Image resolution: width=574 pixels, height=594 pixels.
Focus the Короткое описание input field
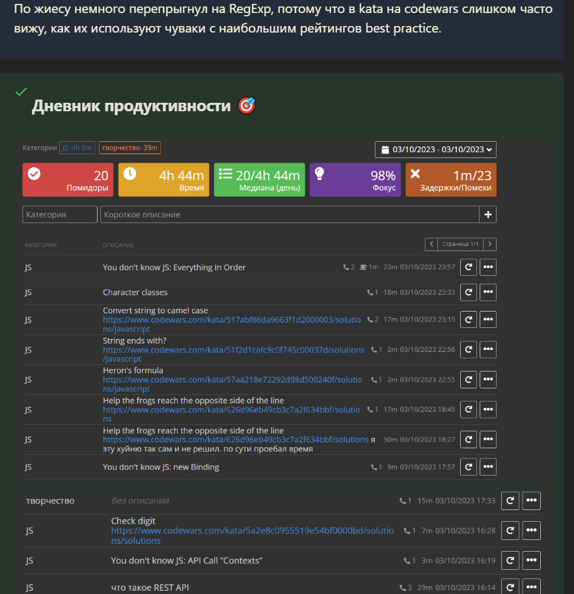pos(290,215)
